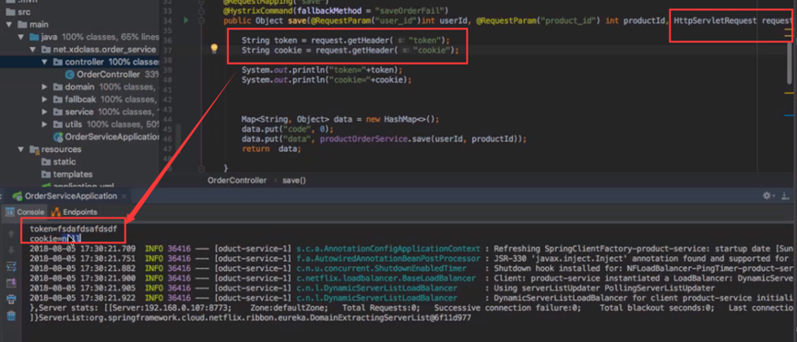Expand the fallbcak package

click(x=44, y=99)
